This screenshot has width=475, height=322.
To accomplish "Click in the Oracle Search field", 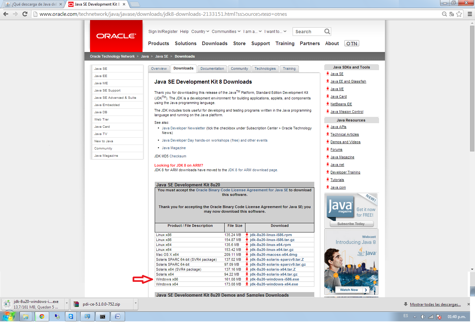I will tap(308, 32).
